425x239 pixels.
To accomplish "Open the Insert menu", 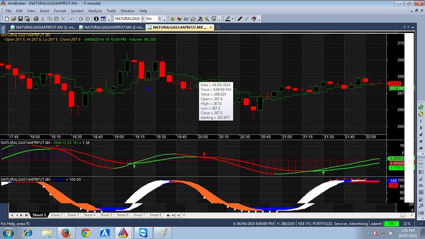I will click(45, 11).
